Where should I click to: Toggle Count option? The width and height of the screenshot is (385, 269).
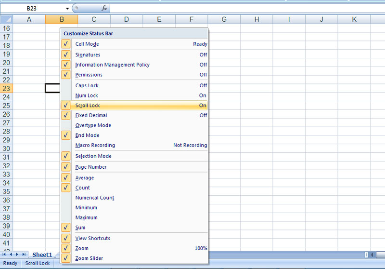[x=134, y=188]
